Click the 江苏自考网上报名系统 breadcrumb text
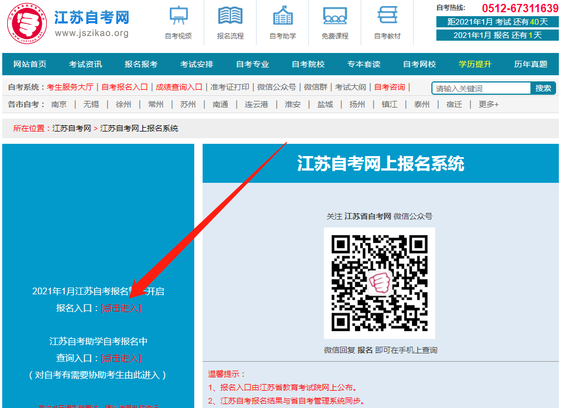The width and height of the screenshot is (585, 408). tap(139, 128)
